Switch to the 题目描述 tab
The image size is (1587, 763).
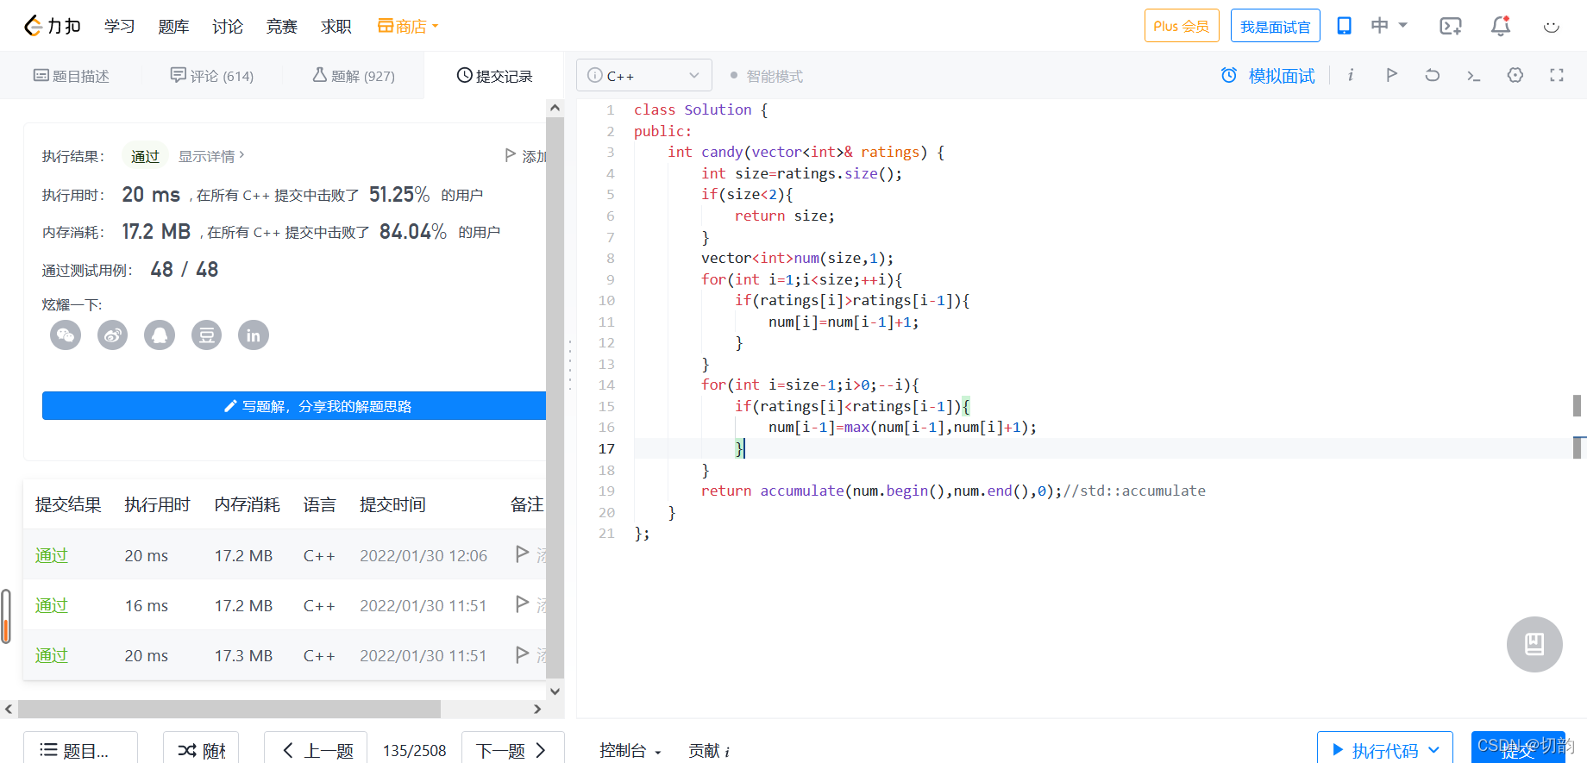click(72, 76)
